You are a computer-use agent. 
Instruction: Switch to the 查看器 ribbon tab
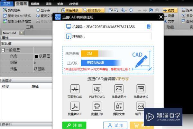point(22,4)
